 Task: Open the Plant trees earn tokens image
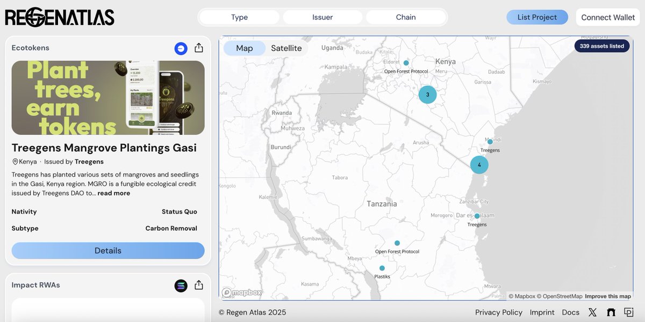click(108, 98)
